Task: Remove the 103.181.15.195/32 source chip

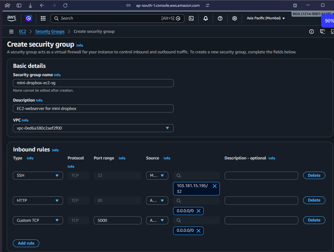Action: [215, 186]
